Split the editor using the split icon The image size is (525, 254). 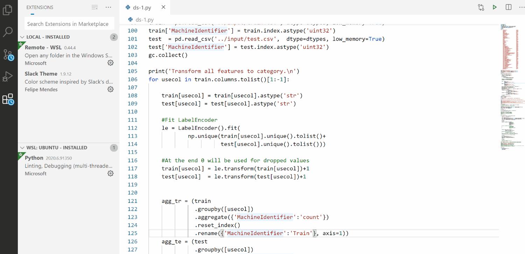[508, 7]
